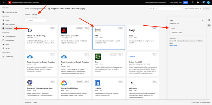Click the Build button
Screen dimensions: 212x105
click(206, 9)
